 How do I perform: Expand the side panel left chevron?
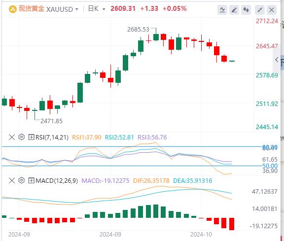click(277, 60)
